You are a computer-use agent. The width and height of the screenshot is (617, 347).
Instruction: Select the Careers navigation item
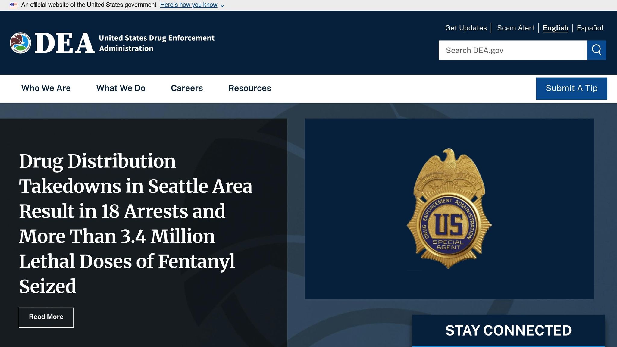[186, 88]
